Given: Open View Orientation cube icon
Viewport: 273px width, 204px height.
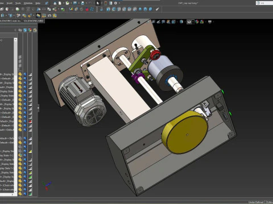Looking at the screenshot, I should [173, 22].
